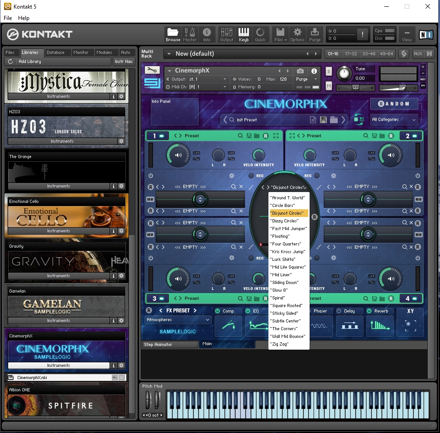Solo the CinemorphX instrument
This screenshot has width=440, height=433.
[329, 71]
